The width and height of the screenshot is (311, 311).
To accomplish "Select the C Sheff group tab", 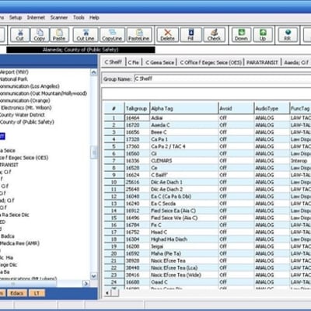I will pyautogui.click(x=114, y=62).
